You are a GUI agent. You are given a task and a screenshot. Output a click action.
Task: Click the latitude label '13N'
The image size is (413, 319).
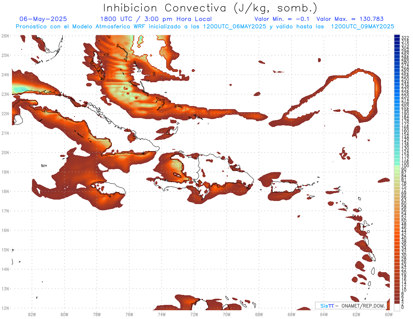(x=5, y=288)
